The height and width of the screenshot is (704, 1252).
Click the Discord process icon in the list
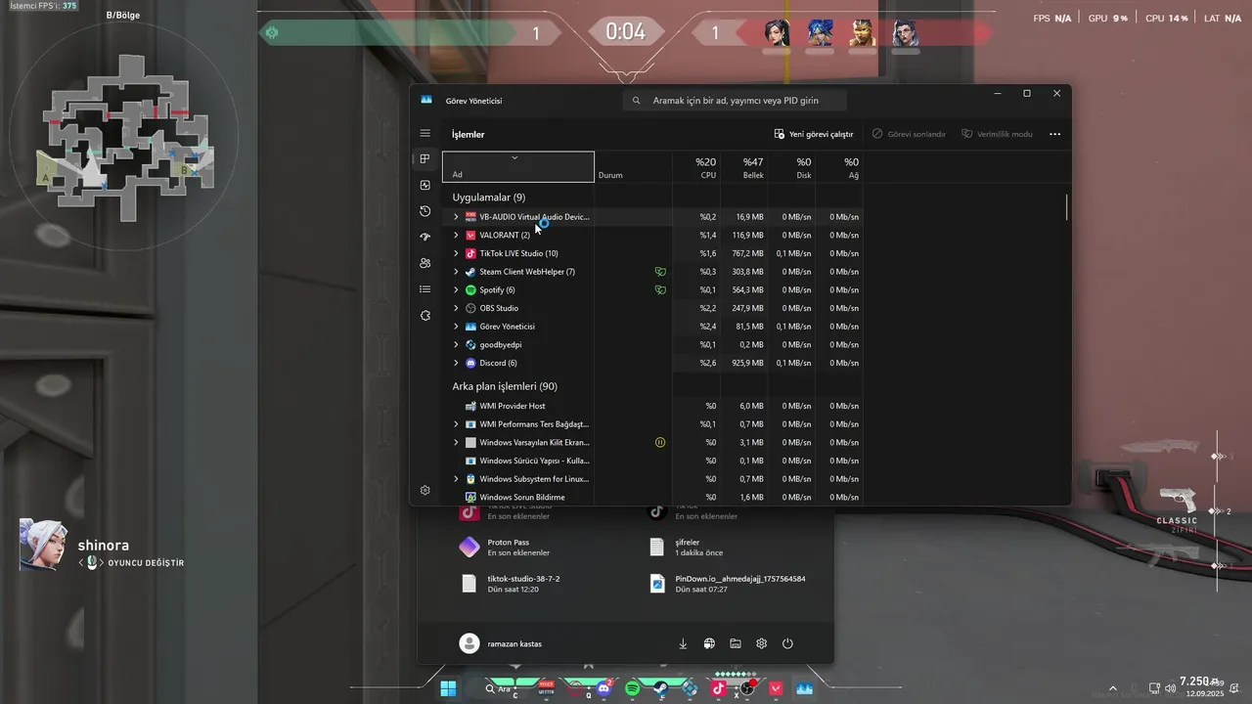point(470,364)
